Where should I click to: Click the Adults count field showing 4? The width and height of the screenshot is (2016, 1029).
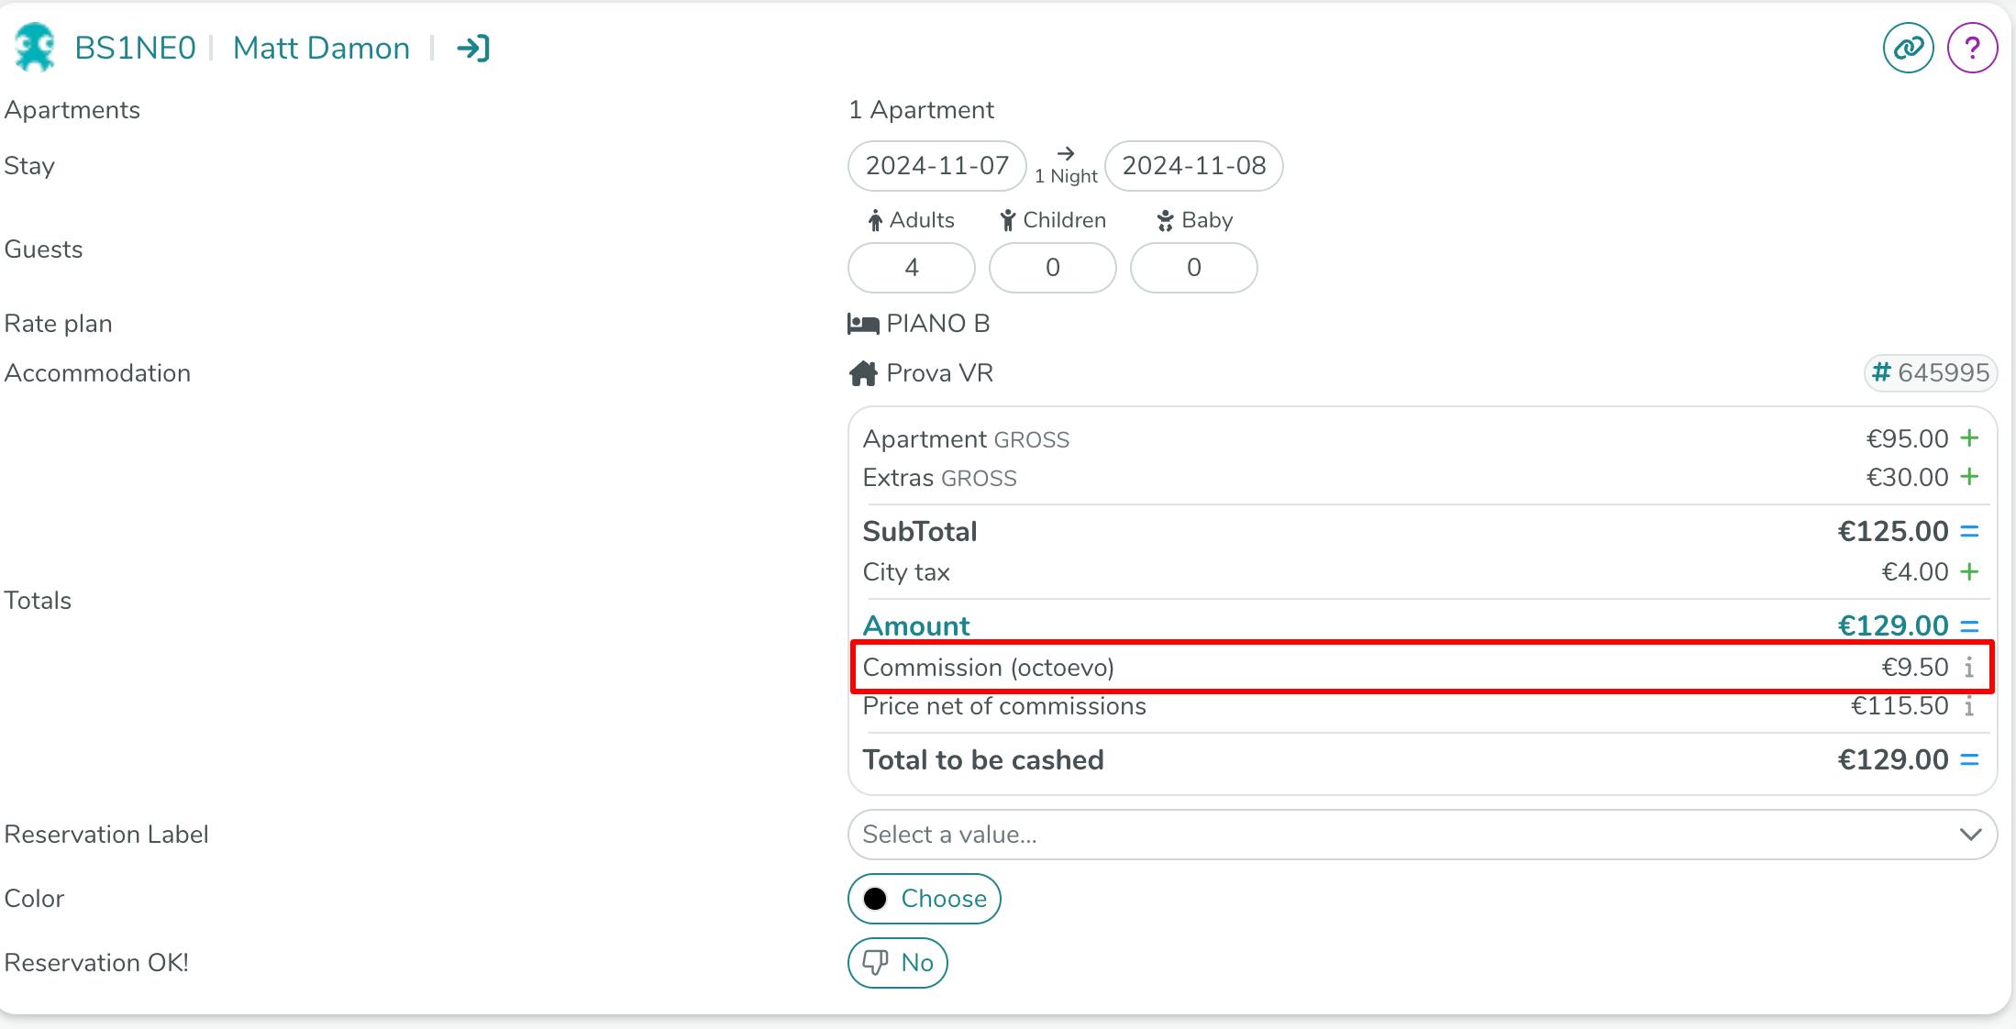pyautogui.click(x=911, y=268)
